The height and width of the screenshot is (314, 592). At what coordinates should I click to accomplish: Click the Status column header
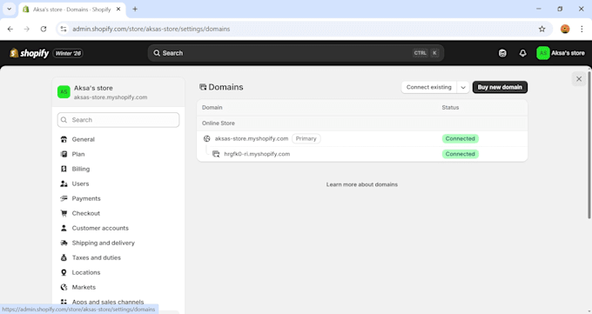pos(450,108)
